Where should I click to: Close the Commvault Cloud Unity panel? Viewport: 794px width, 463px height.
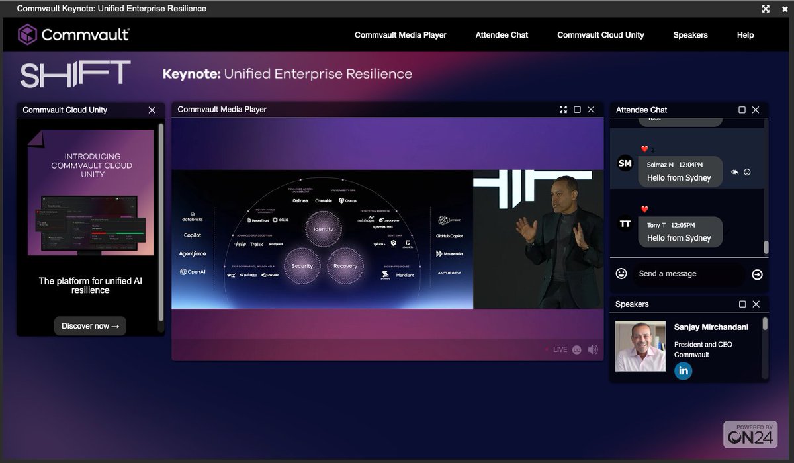pos(152,110)
